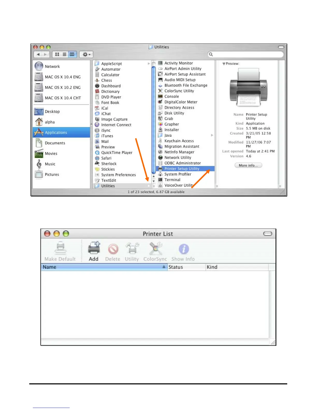Screen dimensions: 317x410
Task: Click the Finder Forward arrow button
Action: pyautogui.click(x=46, y=54)
